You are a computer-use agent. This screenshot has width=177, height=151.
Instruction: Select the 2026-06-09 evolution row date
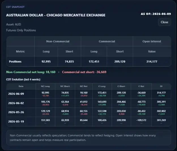16,94
